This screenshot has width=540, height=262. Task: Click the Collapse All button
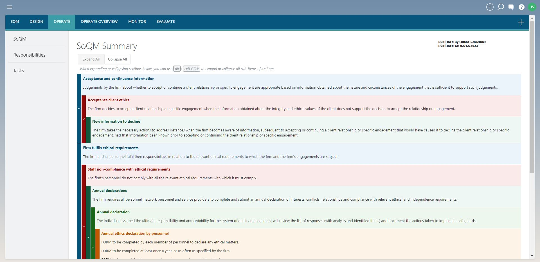coord(117,59)
